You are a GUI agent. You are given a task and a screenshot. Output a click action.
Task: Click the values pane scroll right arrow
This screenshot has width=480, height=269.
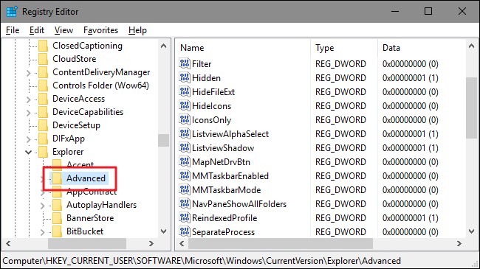tap(459, 243)
